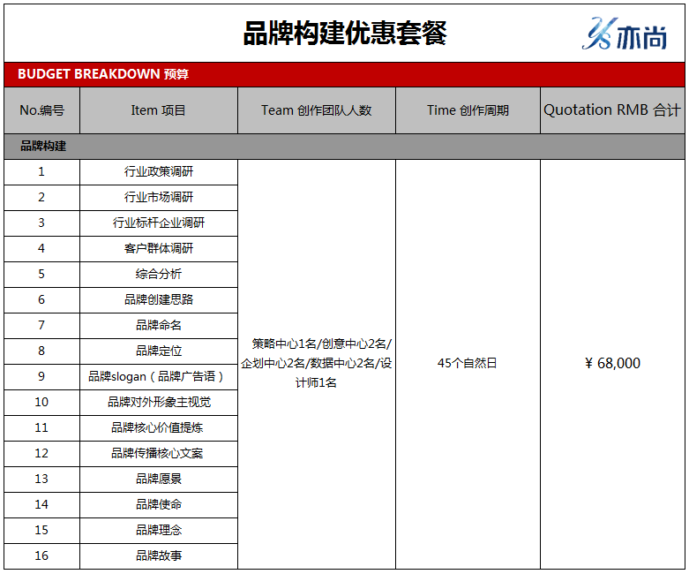Select the 品牌故事 item cell
This screenshot has height=574, width=689.
[159, 556]
